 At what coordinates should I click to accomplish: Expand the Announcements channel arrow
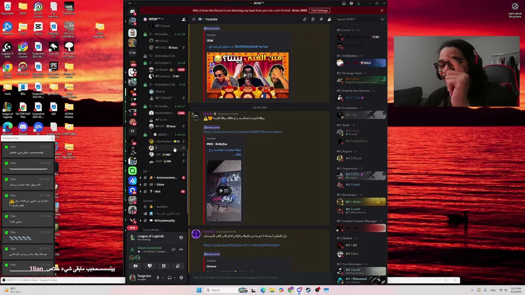pos(140,178)
